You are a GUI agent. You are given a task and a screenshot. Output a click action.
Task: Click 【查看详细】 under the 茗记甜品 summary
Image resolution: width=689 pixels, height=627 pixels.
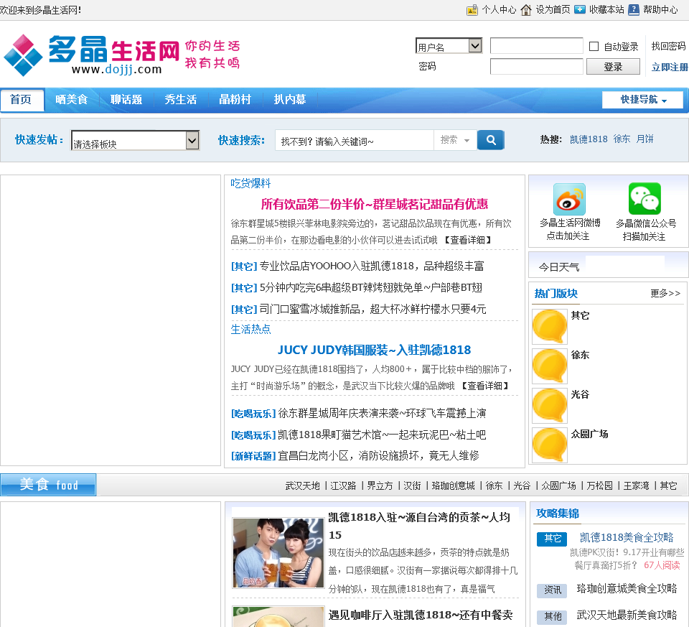(467, 240)
